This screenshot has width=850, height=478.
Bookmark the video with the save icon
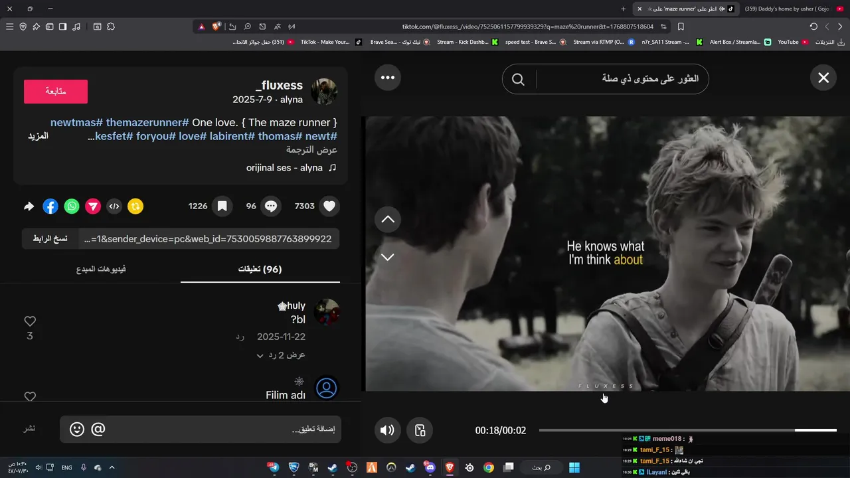point(222,206)
